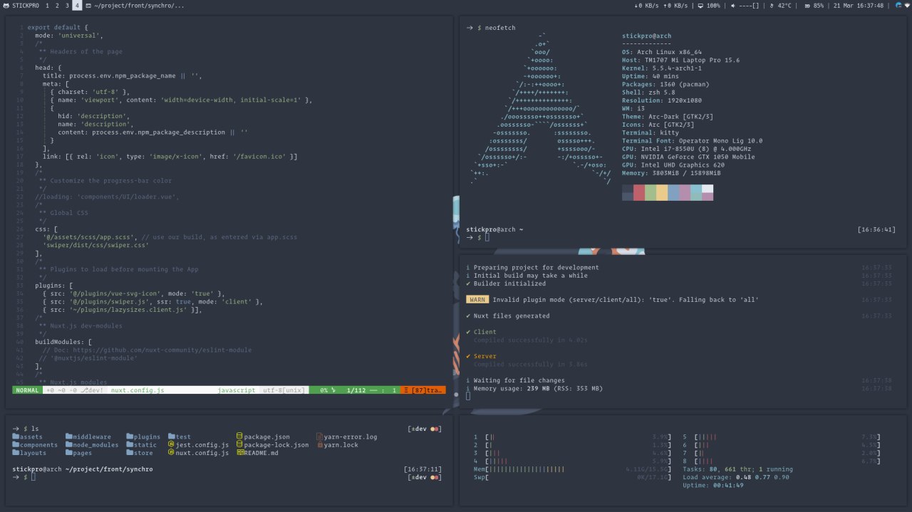The height and width of the screenshot is (512, 912).
Task: Click the 'export default {' code line
Action: point(58,27)
